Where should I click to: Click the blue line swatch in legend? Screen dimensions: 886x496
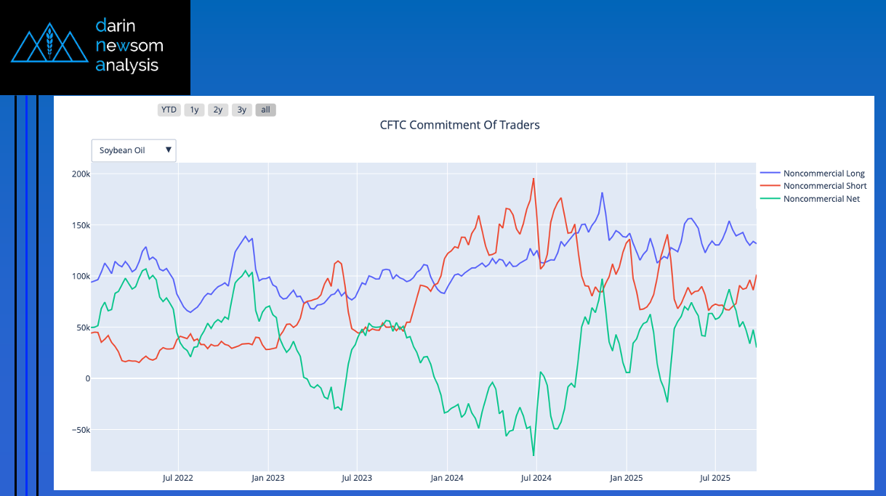coord(770,174)
